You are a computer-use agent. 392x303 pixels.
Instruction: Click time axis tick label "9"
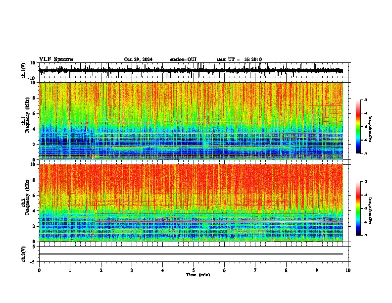[x=317, y=270]
